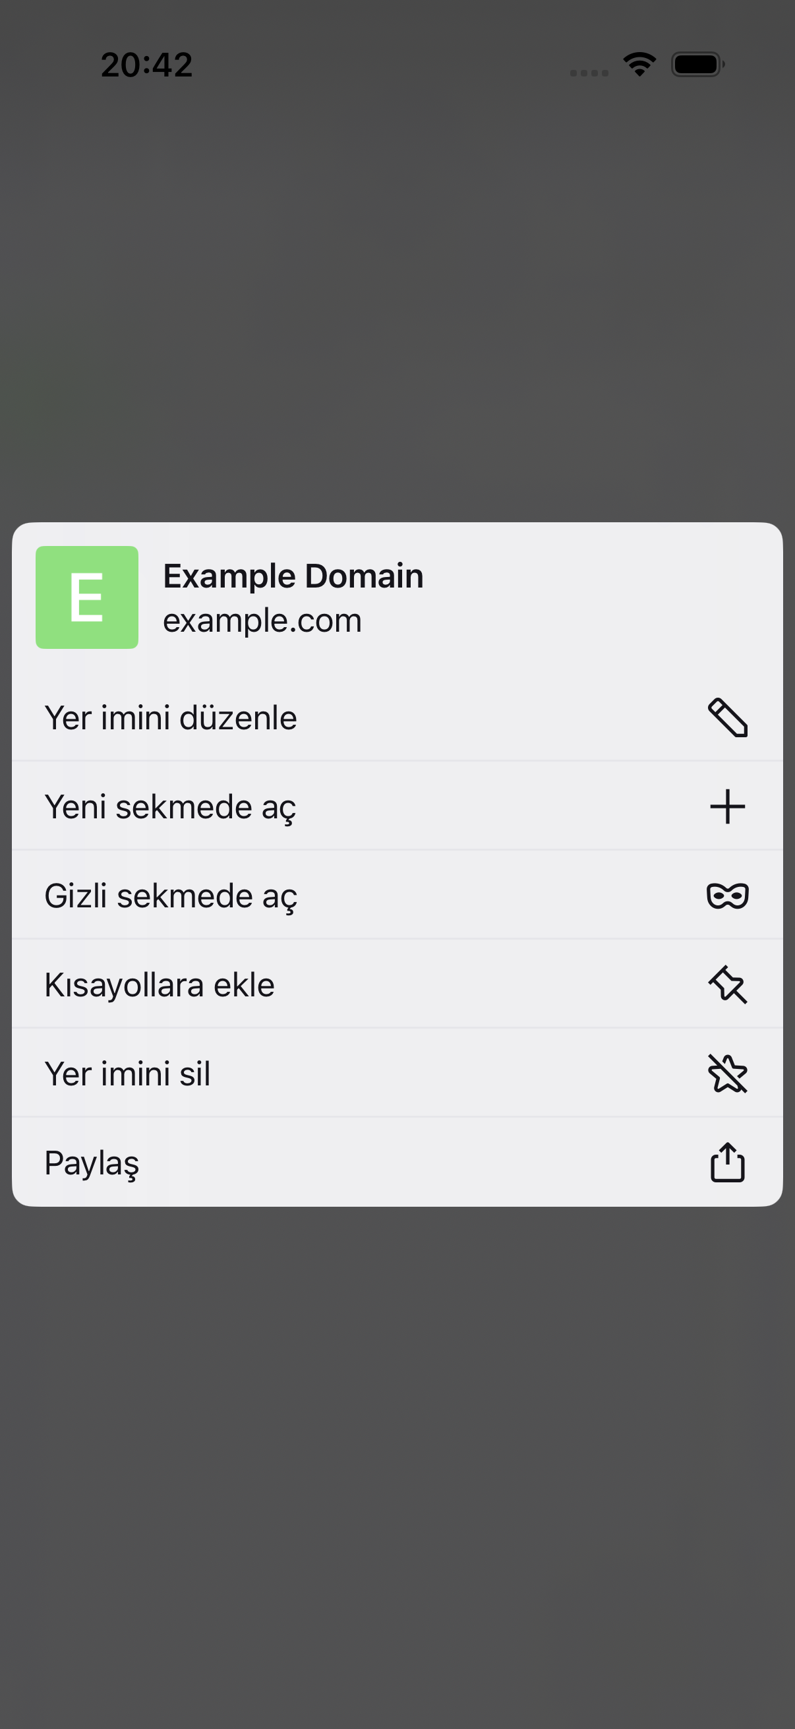
Task: Click the private mask icon
Action: coord(727,895)
